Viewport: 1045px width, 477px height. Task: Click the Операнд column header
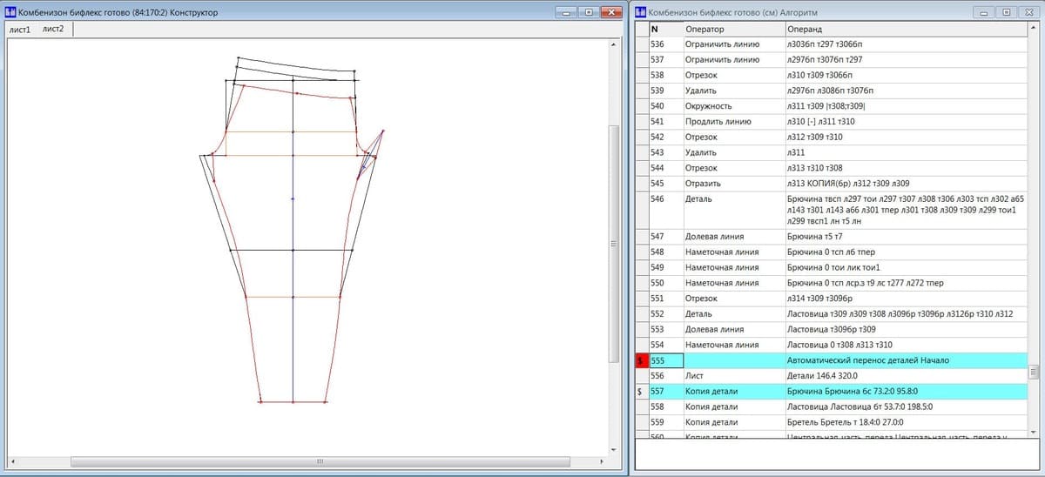click(x=905, y=29)
